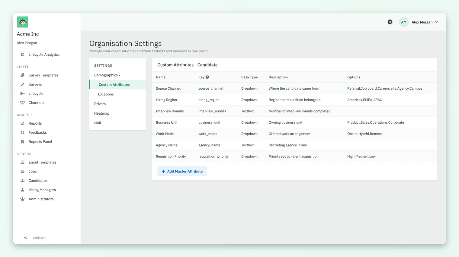Viewport: 459px width, 257px height.
Task: Navigate to Surveys
Action: click(x=35, y=84)
